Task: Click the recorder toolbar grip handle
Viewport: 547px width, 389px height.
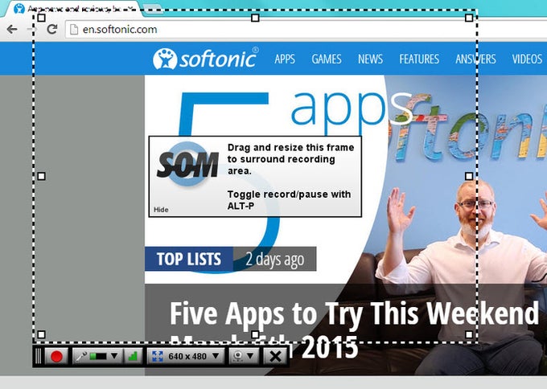Action: click(x=39, y=356)
